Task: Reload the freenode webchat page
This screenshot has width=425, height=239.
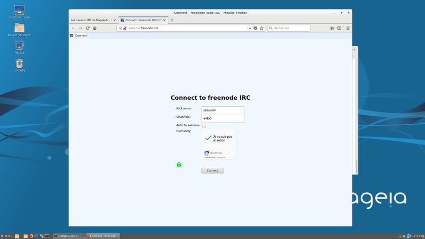Action: tap(88, 28)
